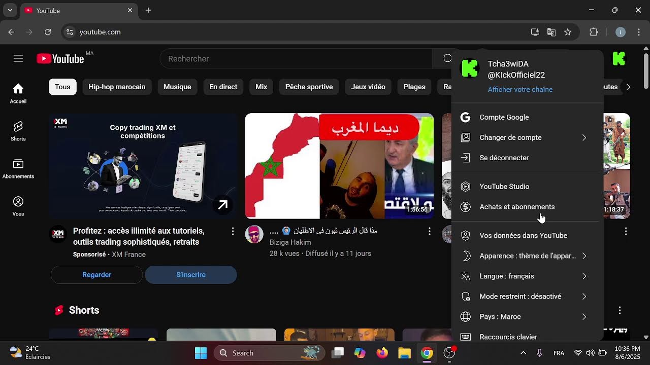Open the XM ad title link
Image resolution: width=650 pixels, height=365 pixels.
[x=139, y=236]
